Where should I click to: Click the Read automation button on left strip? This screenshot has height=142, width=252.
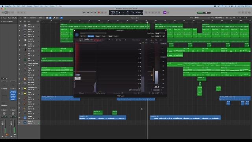(4, 110)
